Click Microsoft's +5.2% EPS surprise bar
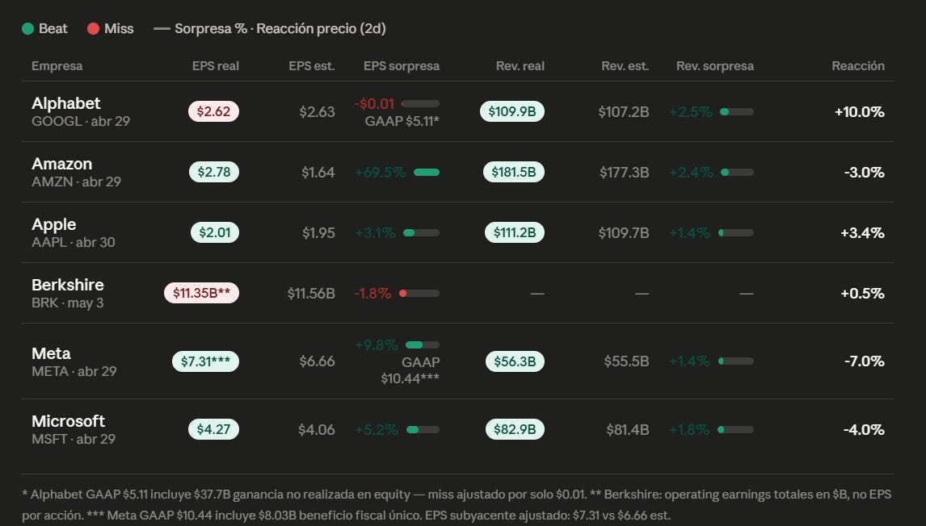 pyautogui.click(x=423, y=429)
